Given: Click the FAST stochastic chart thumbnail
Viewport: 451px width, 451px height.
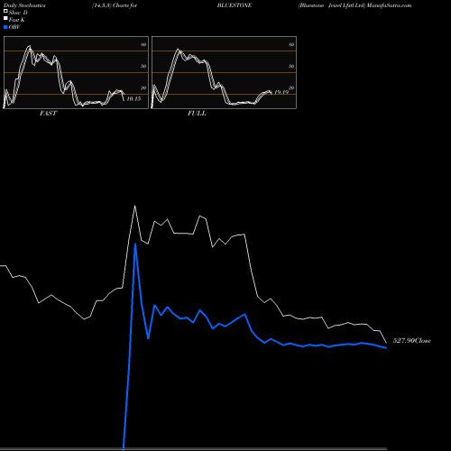Looking at the screenshot, I should coord(76,72).
